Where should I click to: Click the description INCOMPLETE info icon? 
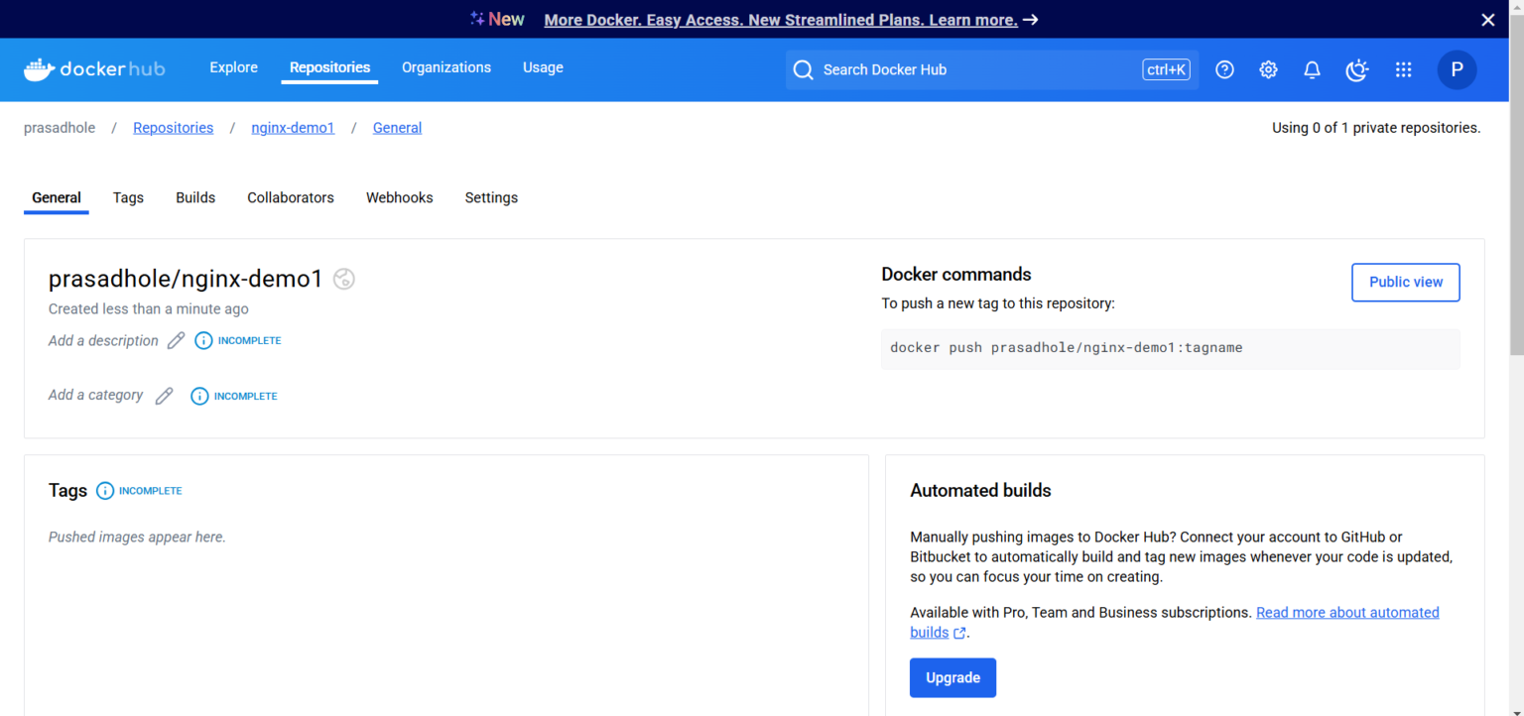(x=203, y=341)
